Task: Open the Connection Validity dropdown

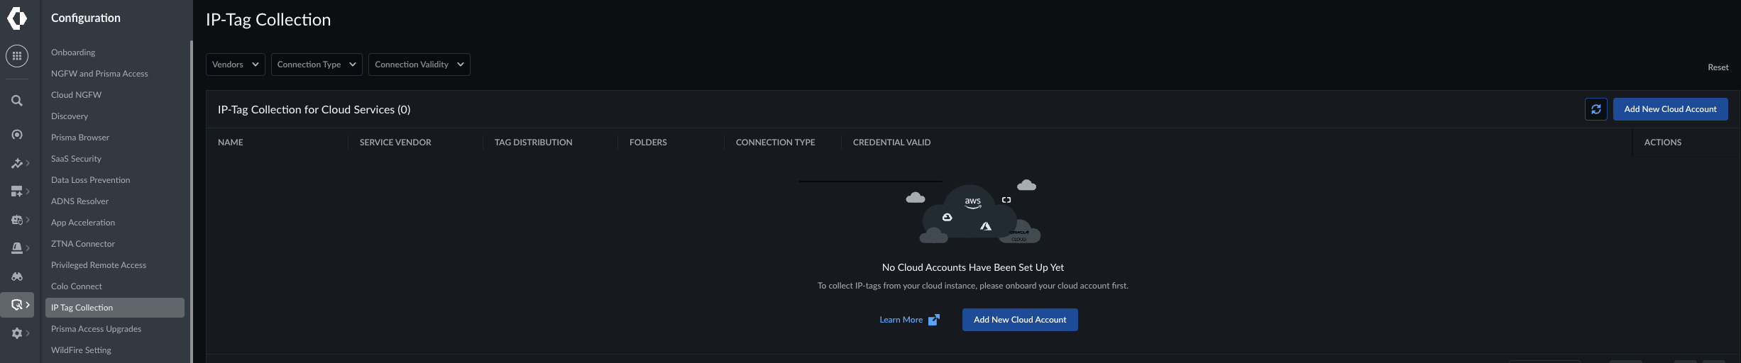Action: [419, 65]
